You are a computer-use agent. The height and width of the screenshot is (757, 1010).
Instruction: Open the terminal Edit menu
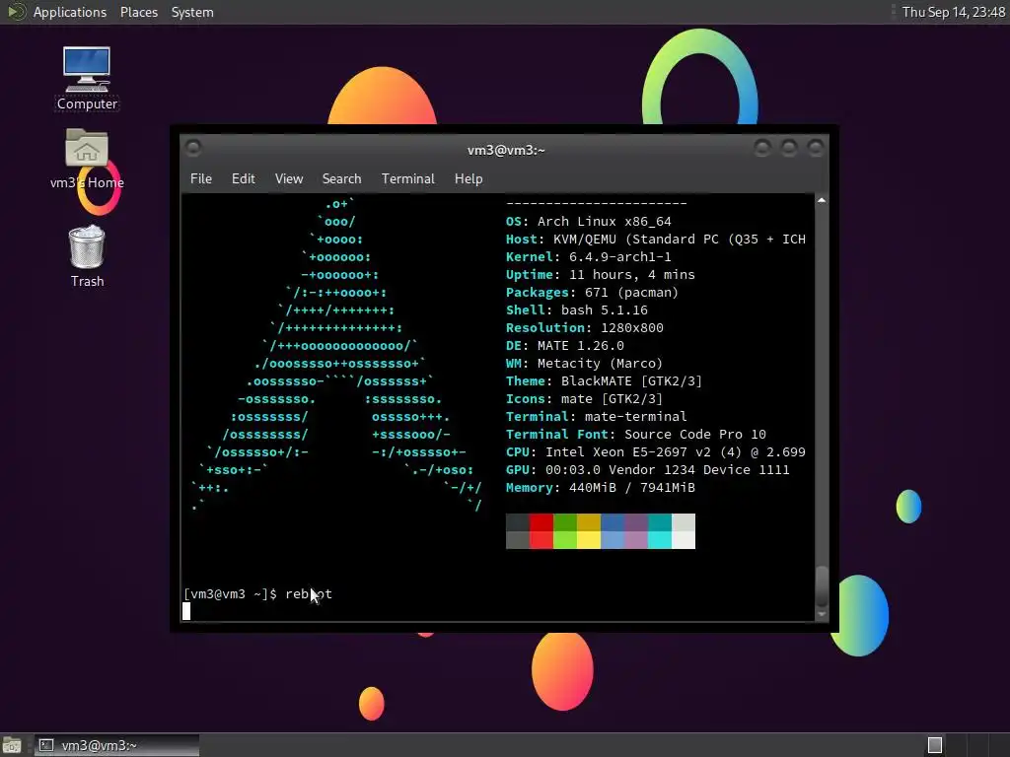[243, 179]
